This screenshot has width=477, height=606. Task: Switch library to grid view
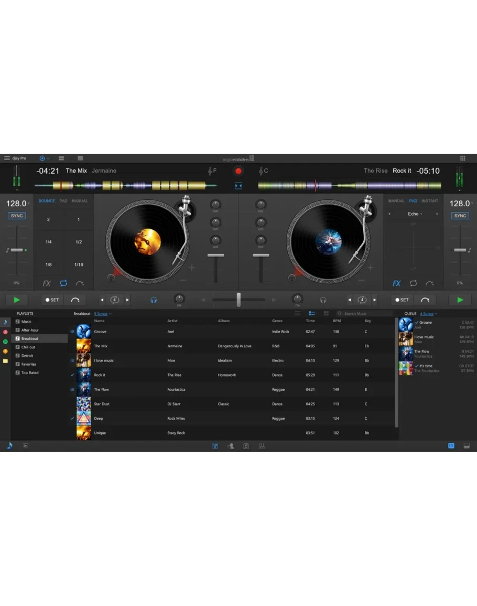point(326,314)
